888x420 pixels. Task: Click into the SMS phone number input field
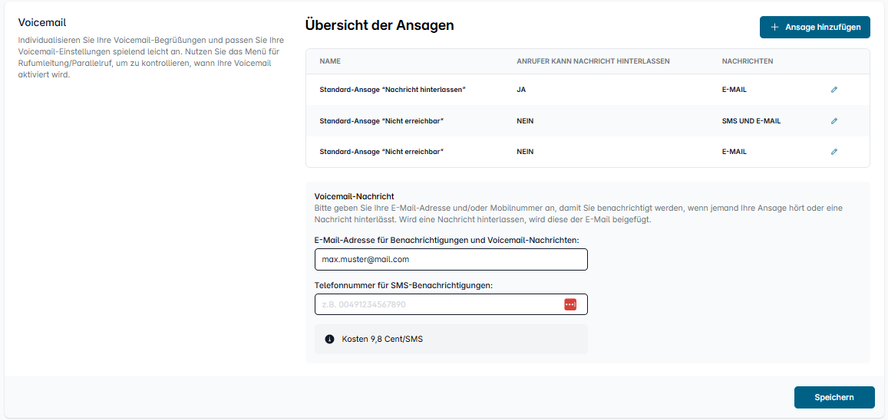tap(437, 304)
